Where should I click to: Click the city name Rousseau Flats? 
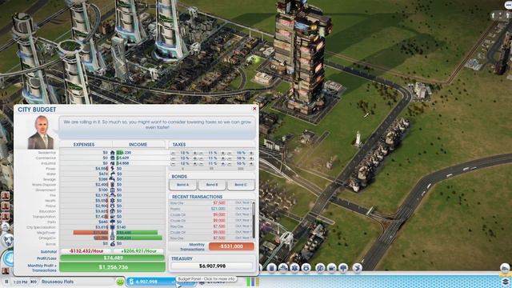tap(58, 282)
